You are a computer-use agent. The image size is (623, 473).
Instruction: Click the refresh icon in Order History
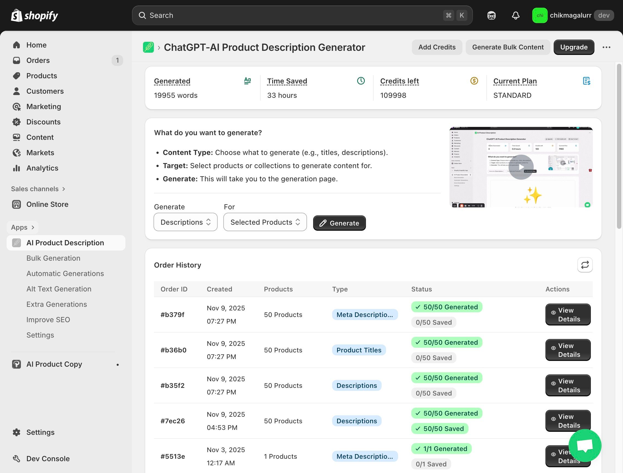pyautogui.click(x=585, y=265)
